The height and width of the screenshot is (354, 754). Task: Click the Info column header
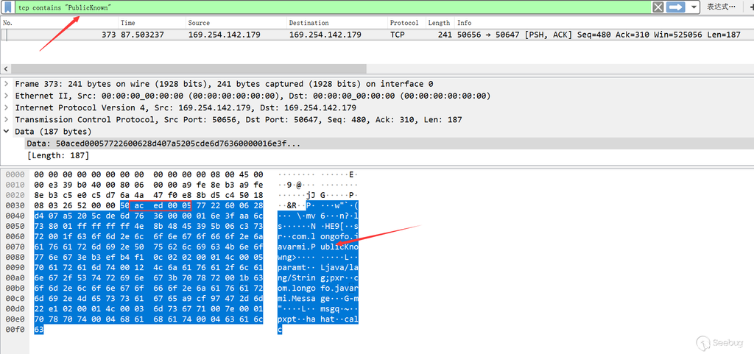(464, 23)
